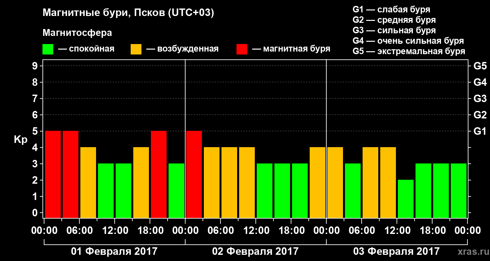This screenshot has width=490, height=261.
Task: Click the 'Kp' axis label
Action: pos(21,140)
